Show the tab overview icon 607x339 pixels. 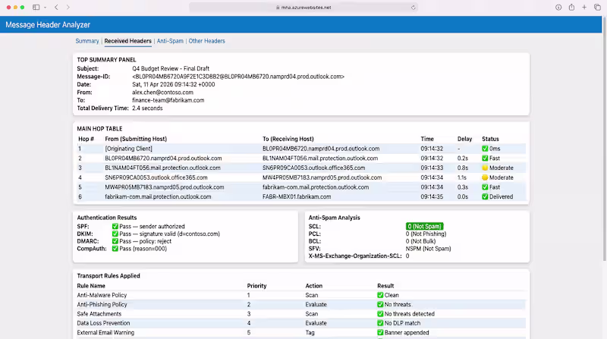[596, 7]
